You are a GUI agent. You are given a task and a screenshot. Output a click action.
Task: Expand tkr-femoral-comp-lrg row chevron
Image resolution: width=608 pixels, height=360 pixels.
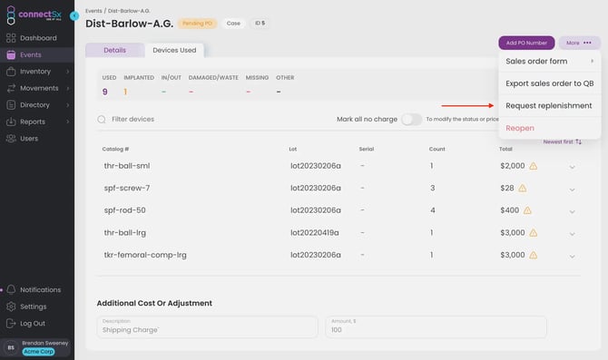click(572, 256)
